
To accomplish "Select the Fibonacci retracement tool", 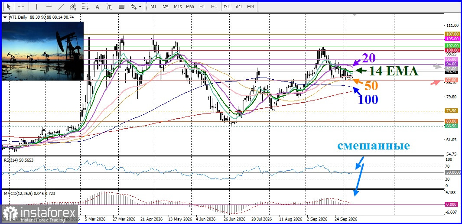I will 85,6.
